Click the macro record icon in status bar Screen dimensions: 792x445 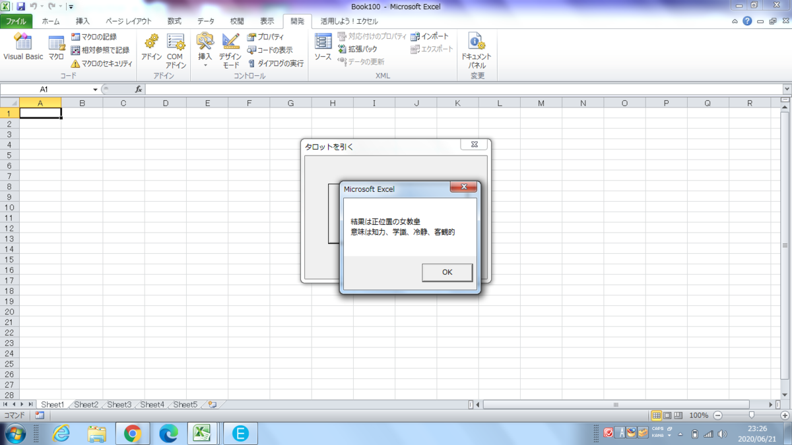pyautogui.click(x=40, y=415)
